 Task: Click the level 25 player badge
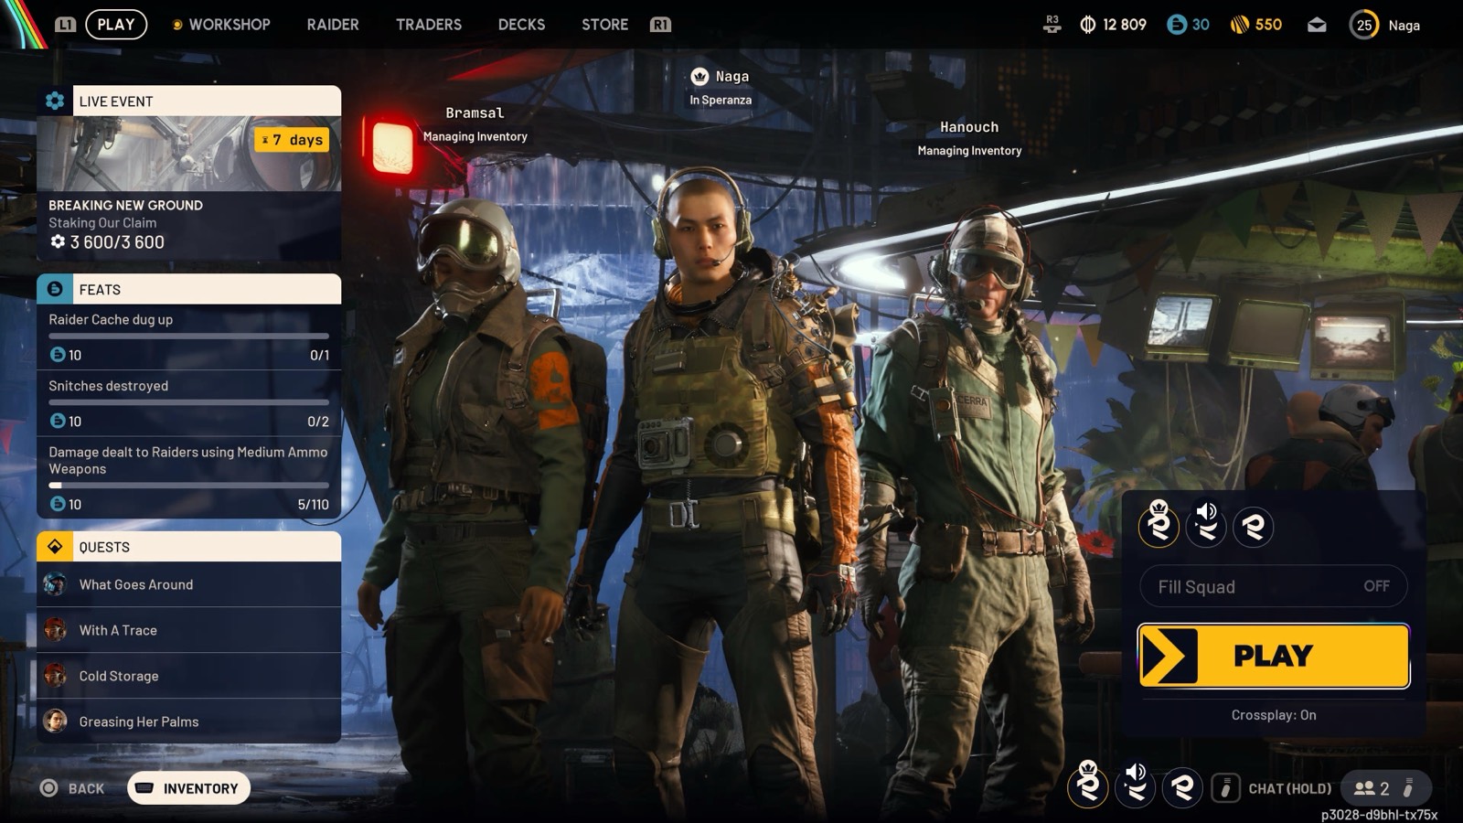(x=1363, y=25)
